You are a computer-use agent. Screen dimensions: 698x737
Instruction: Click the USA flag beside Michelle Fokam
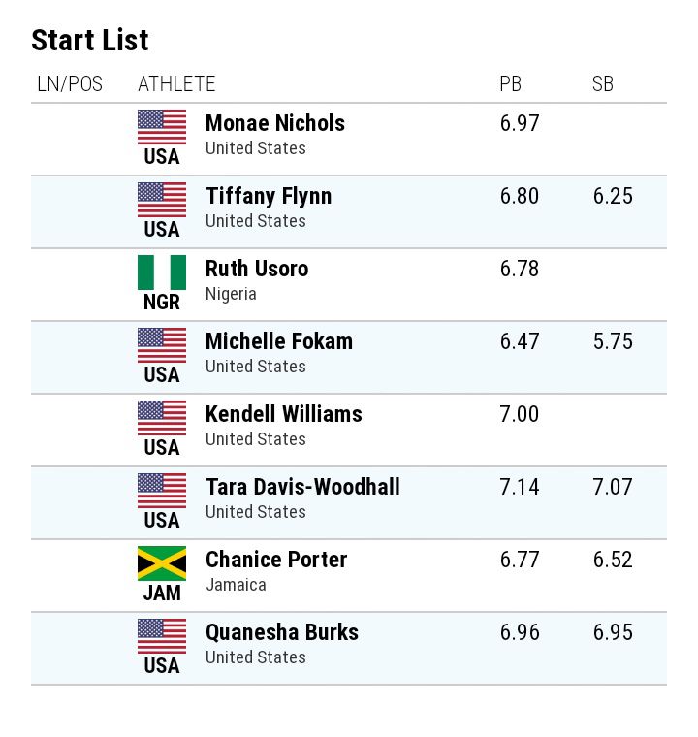pos(162,345)
